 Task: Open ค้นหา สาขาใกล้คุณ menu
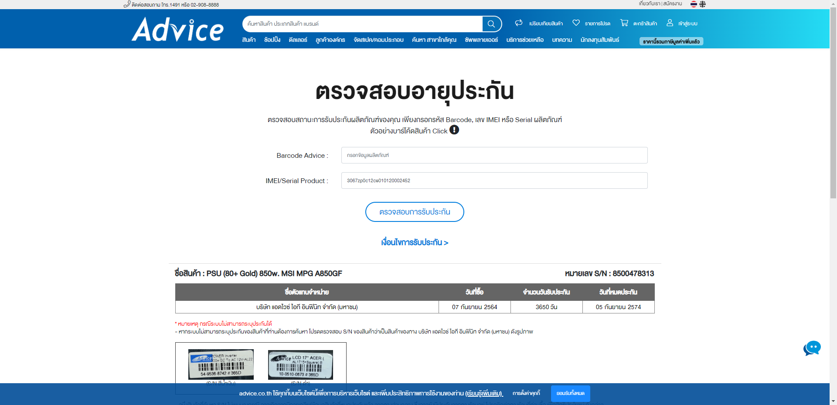point(434,40)
